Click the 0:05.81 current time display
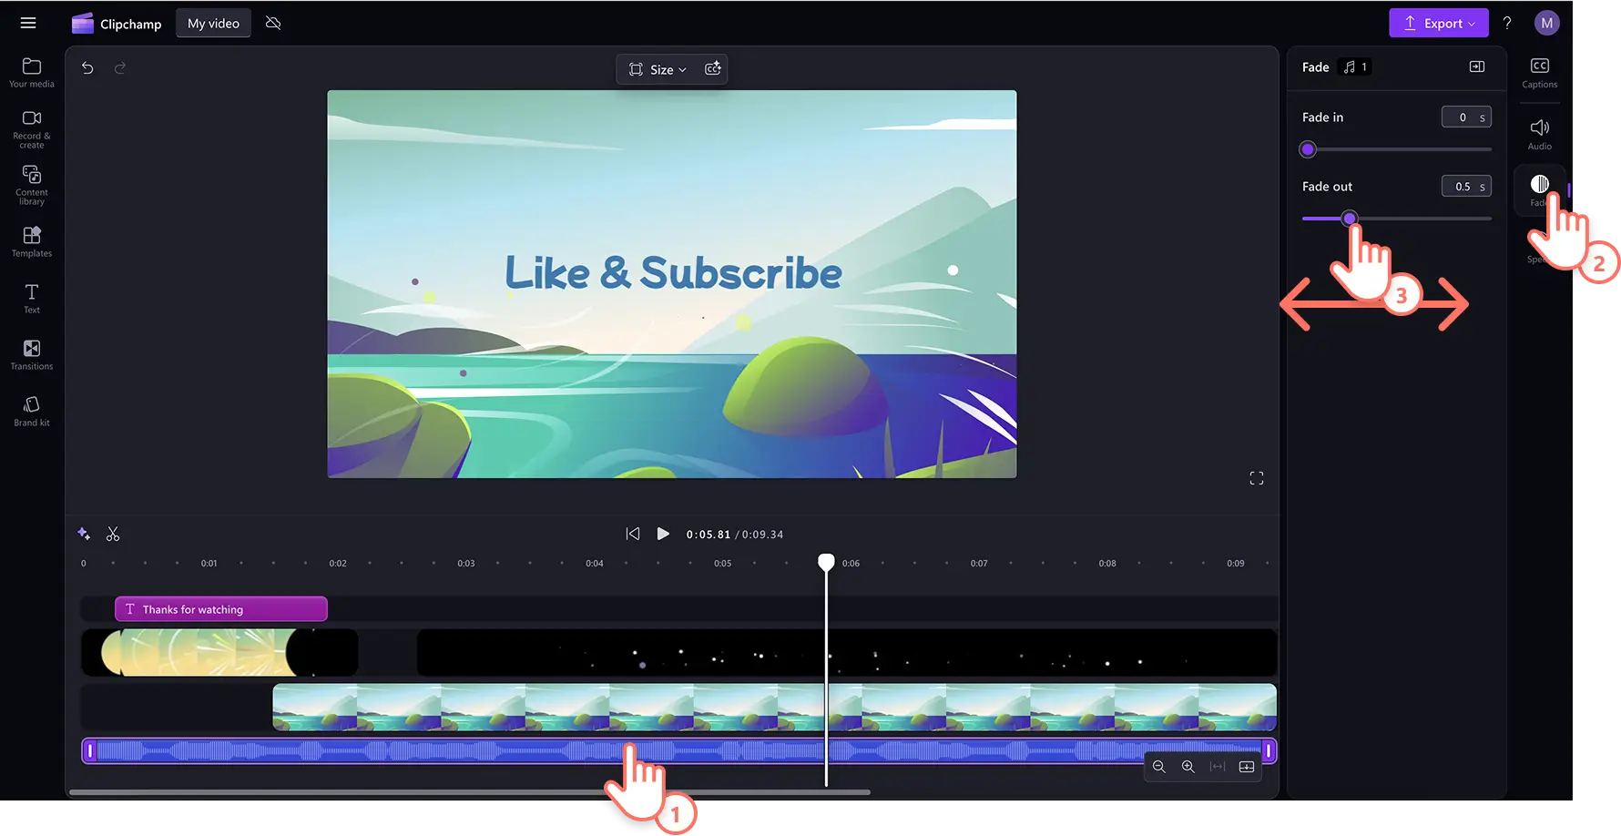This screenshot has width=1621, height=836. pyautogui.click(x=709, y=535)
